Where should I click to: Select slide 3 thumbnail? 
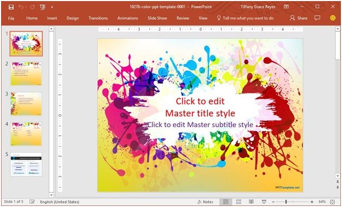pyautogui.click(x=26, y=104)
